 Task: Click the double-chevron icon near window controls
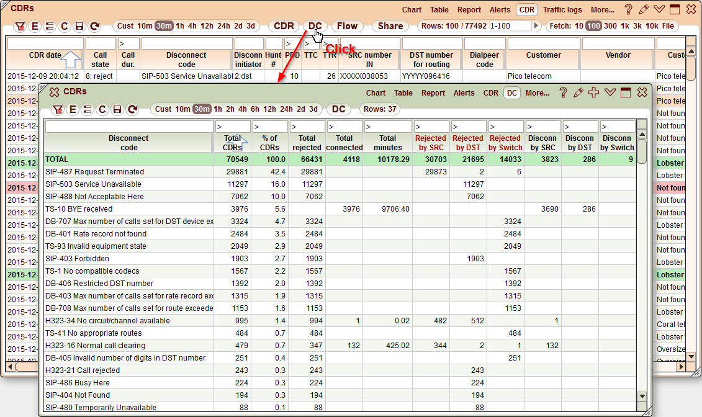(x=609, y=92)
